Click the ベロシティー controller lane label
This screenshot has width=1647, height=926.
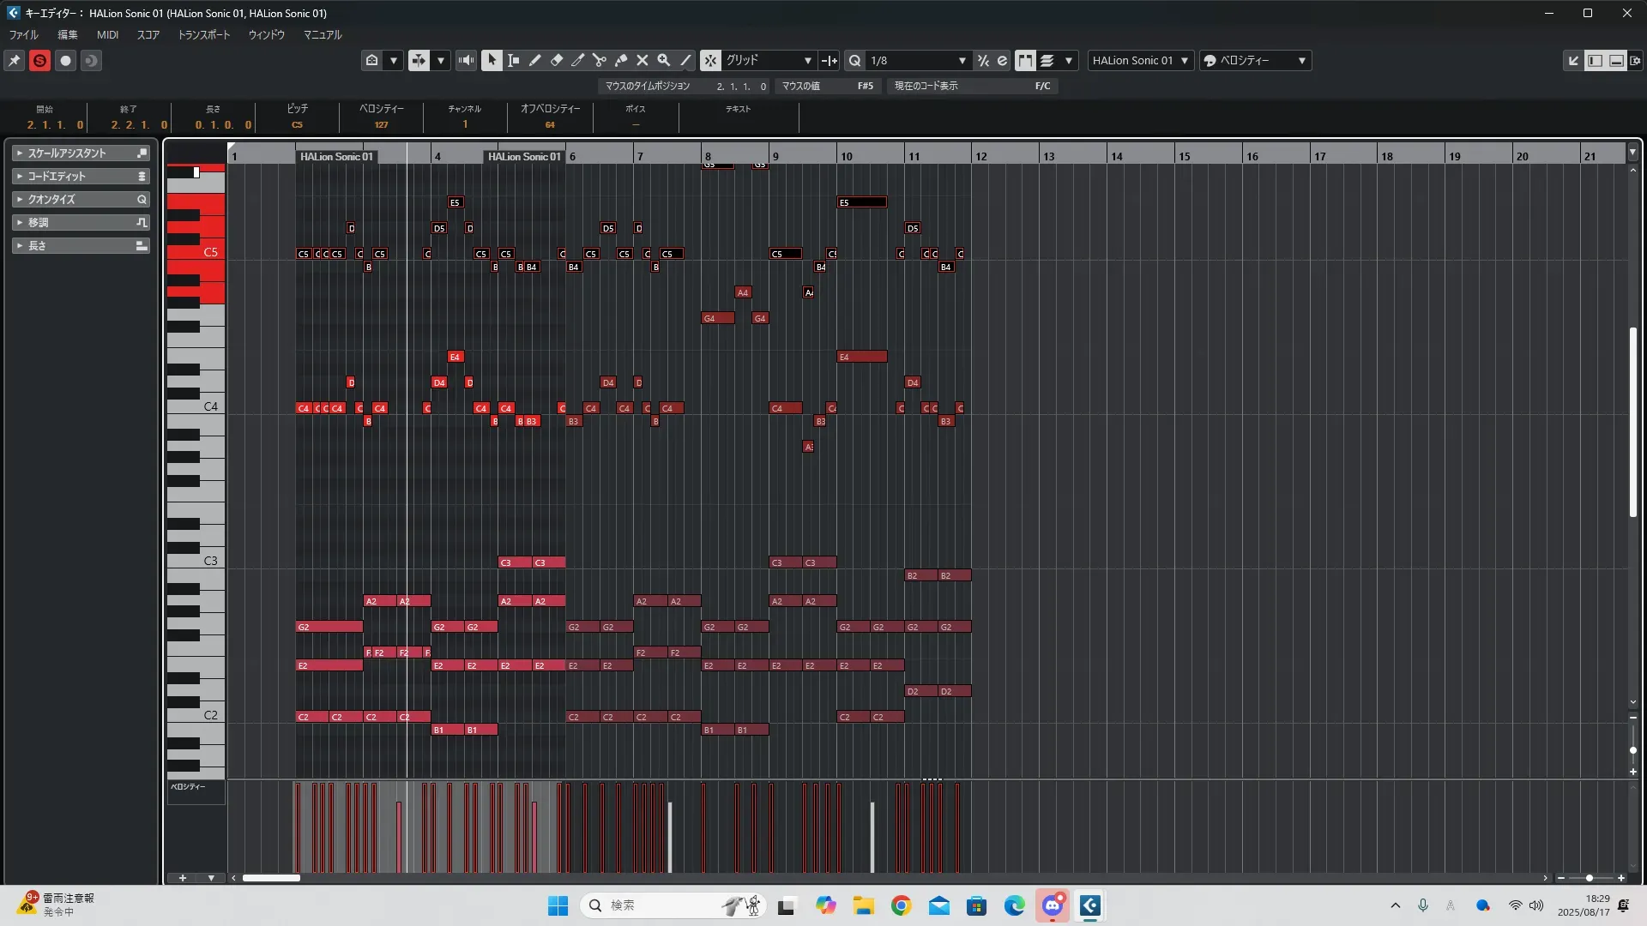click(x=188, y=786)
